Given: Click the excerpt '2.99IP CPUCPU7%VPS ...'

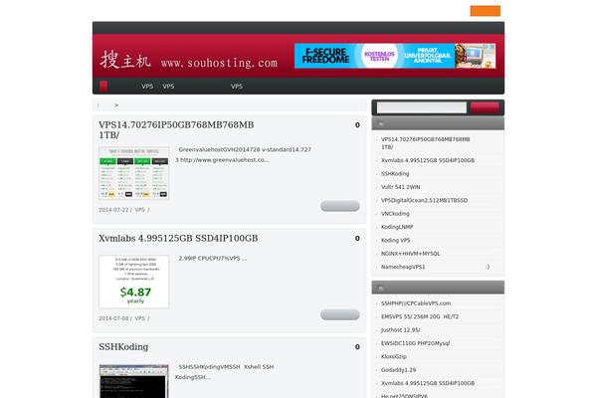Looking at the screenshot, I should coord(213,259).
